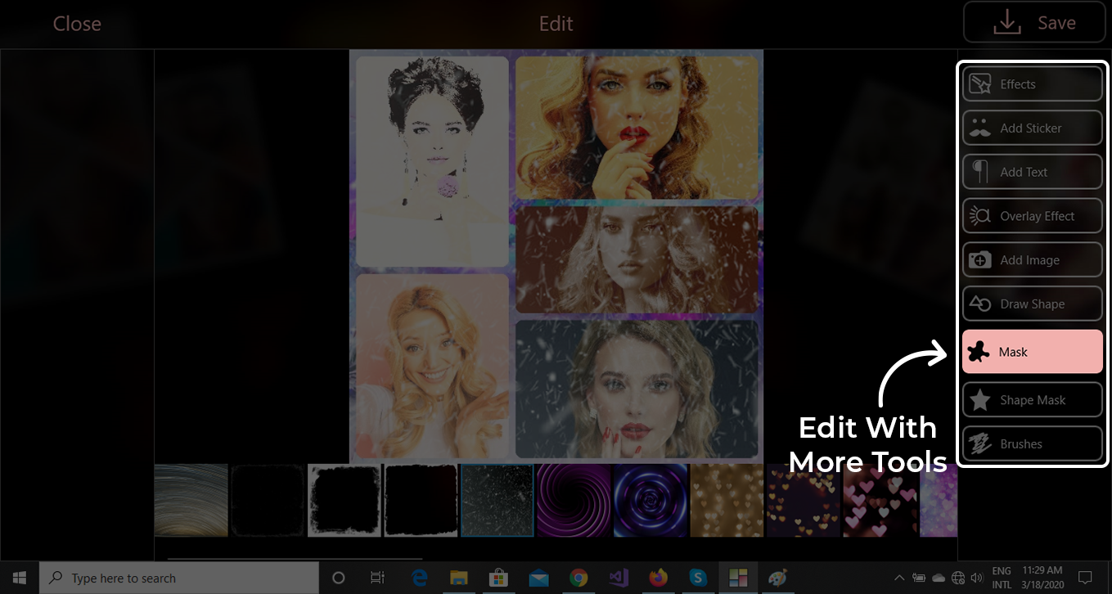
Task: Select the red lips woman photo
Action: pos(637,128)
